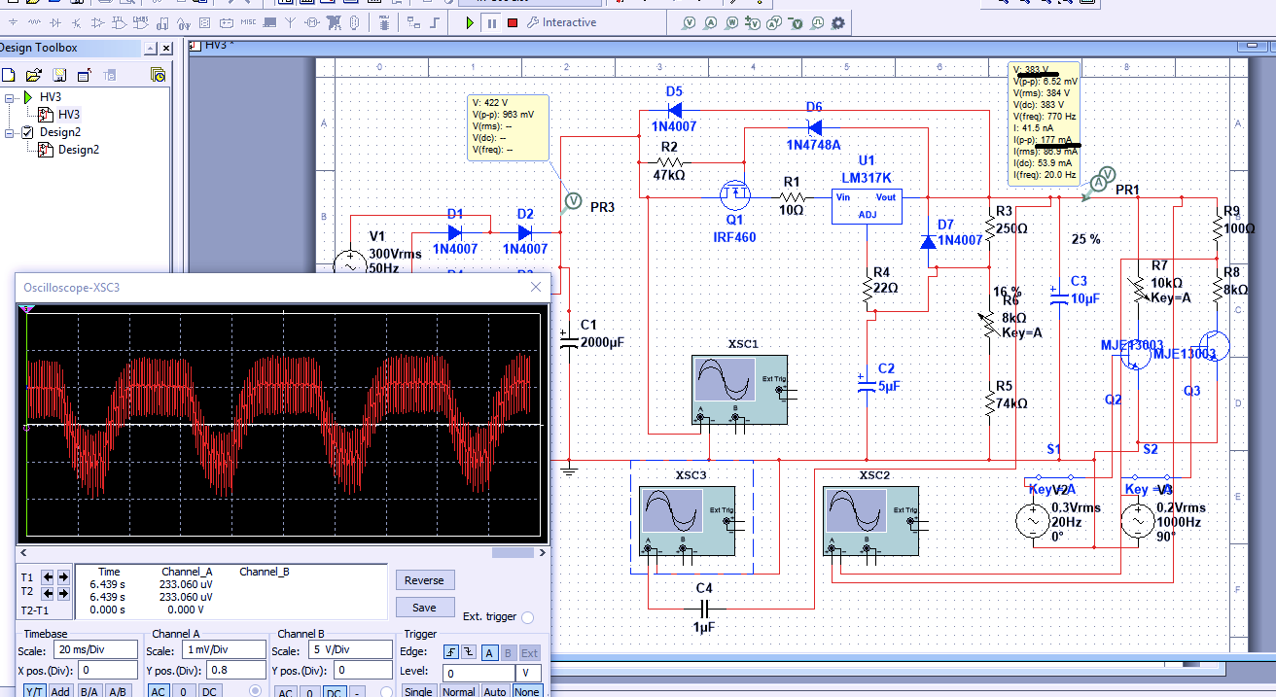Click the new design icon in Design Toolbox
The image size is (1276, 697).
(9, 75)
